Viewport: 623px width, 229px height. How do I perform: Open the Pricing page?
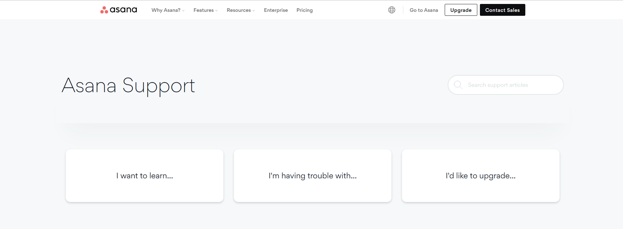(x=305, y=10)
